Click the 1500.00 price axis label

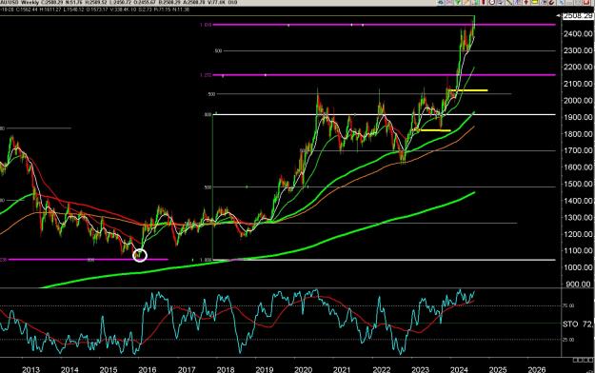(577, 184)
